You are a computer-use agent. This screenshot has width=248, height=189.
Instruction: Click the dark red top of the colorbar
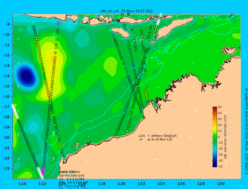tap(215, 108)
